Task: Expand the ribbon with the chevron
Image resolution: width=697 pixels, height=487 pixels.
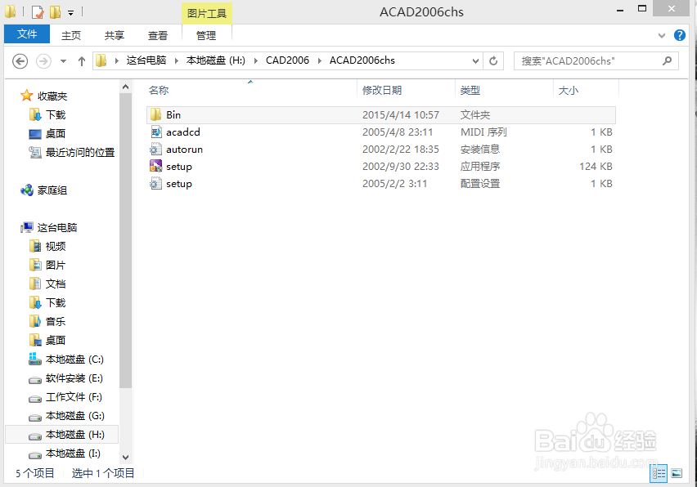Action: click(662, 35)
